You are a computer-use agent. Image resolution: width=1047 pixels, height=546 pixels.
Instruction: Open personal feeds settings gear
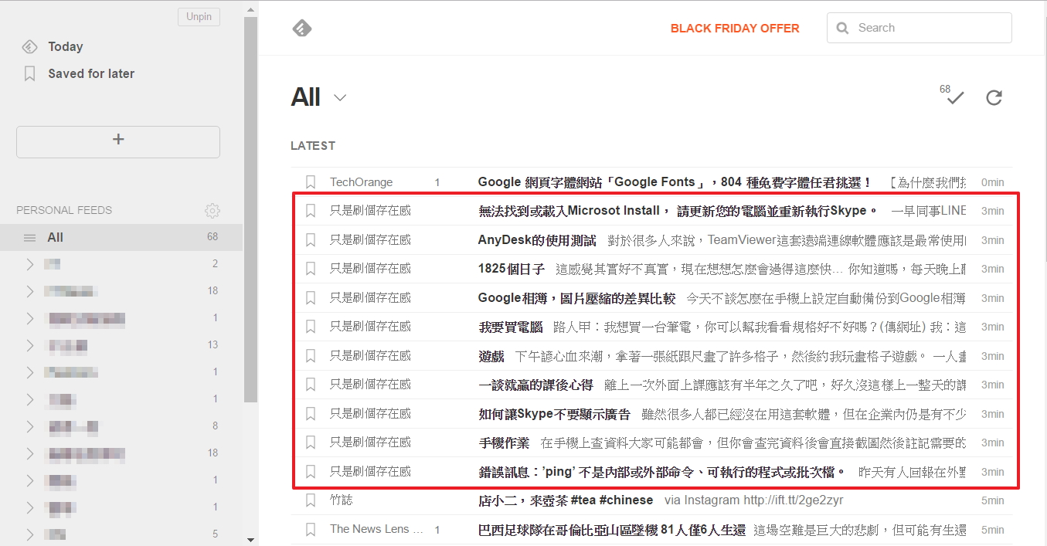212,210
